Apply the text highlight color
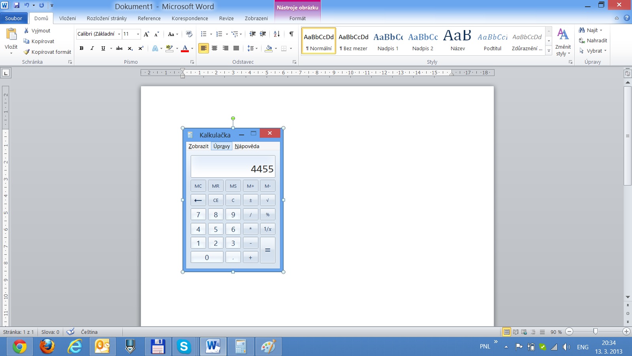The image size is (632, 356). pos(169,48)
